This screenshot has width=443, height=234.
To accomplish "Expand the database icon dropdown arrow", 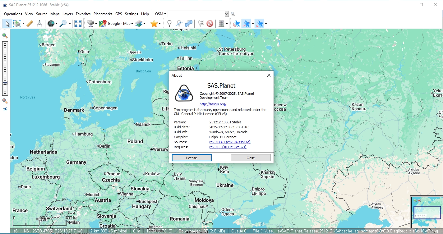I will coord(227,24).
